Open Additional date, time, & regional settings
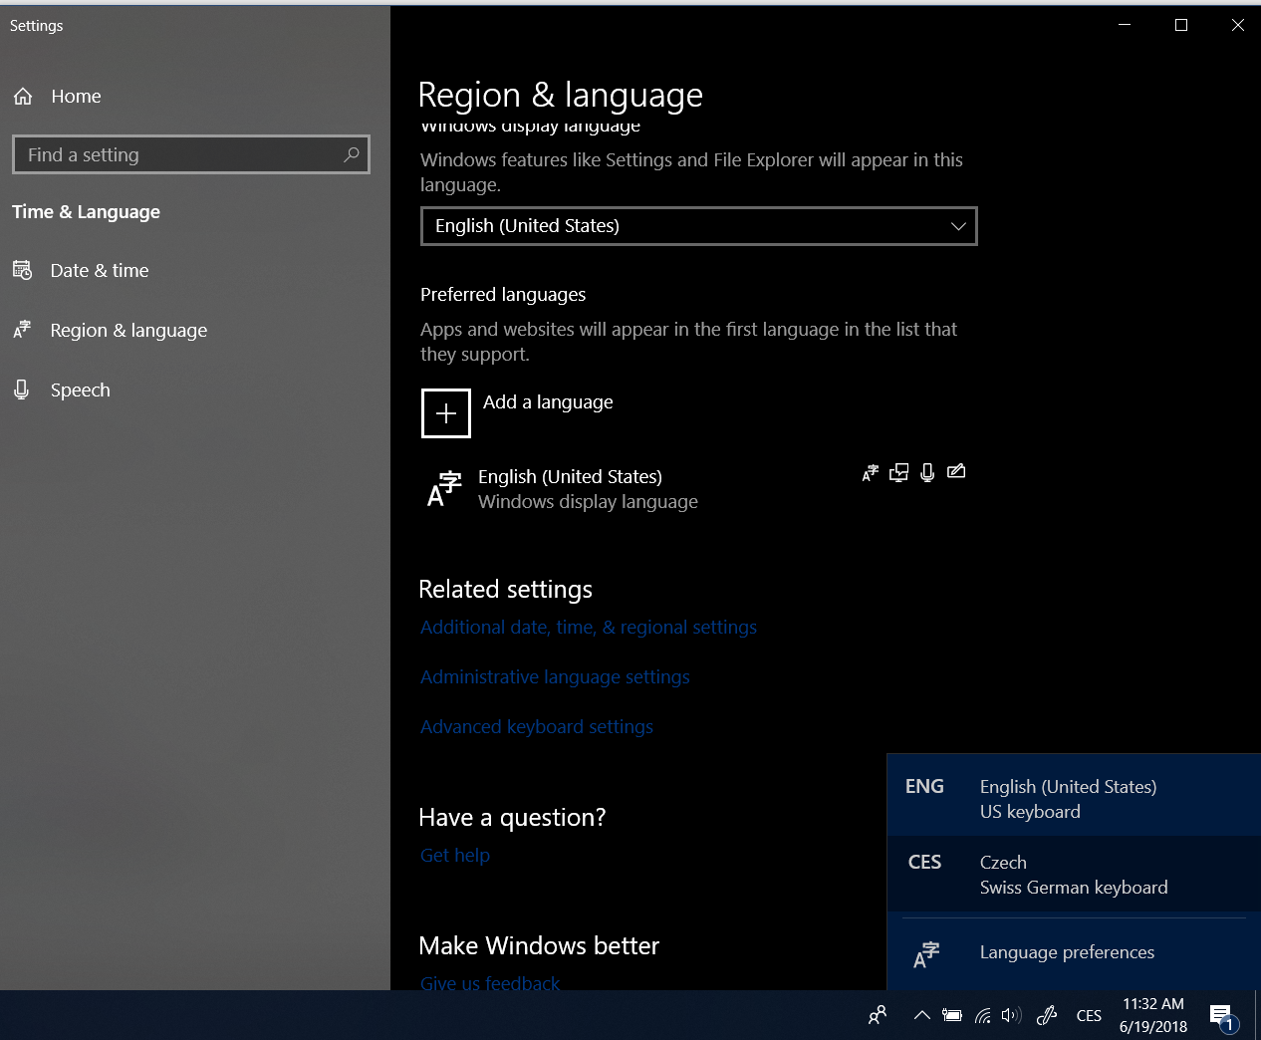 589,628
